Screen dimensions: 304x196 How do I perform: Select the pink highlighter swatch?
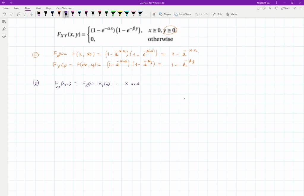click(x=133, y=13)
